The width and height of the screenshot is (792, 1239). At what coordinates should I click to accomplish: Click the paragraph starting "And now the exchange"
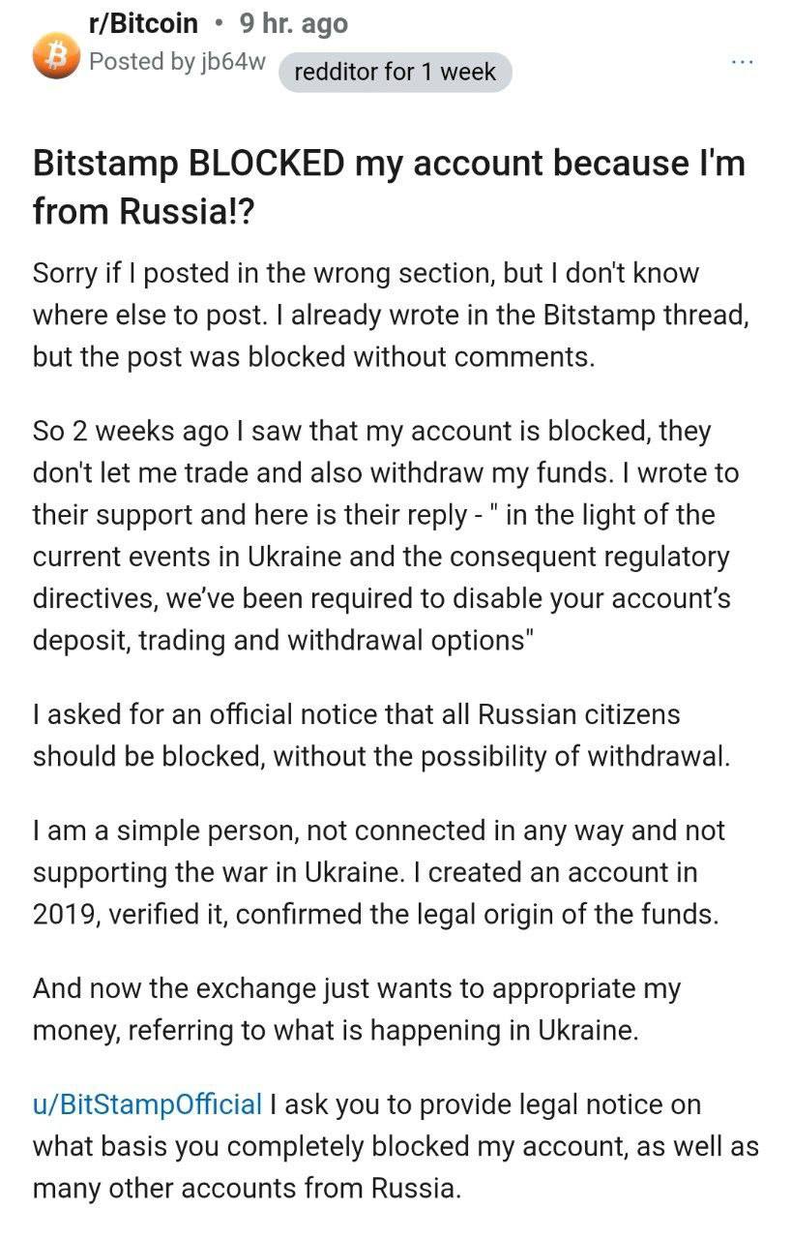click(x=357, y=1010)
